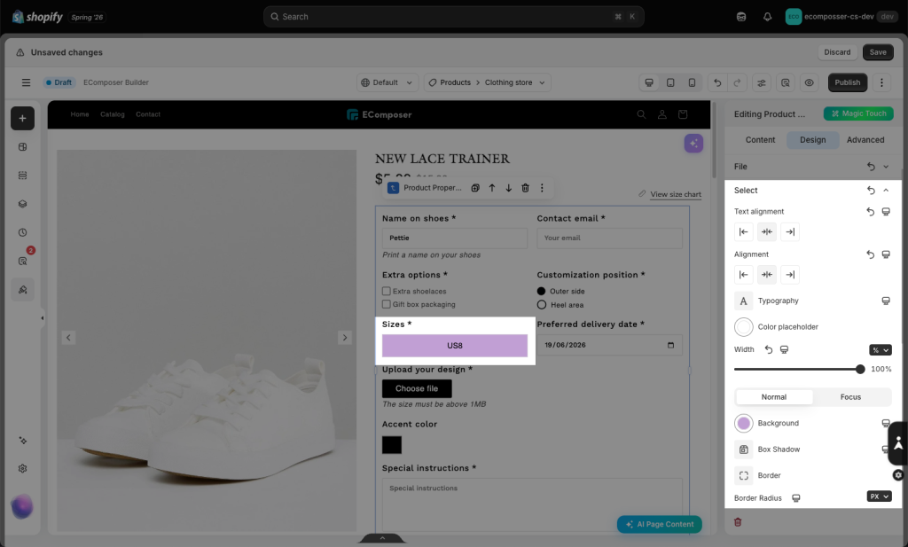
Task: Open the three-dot more options beside Publish
Action: pos(881,82)
